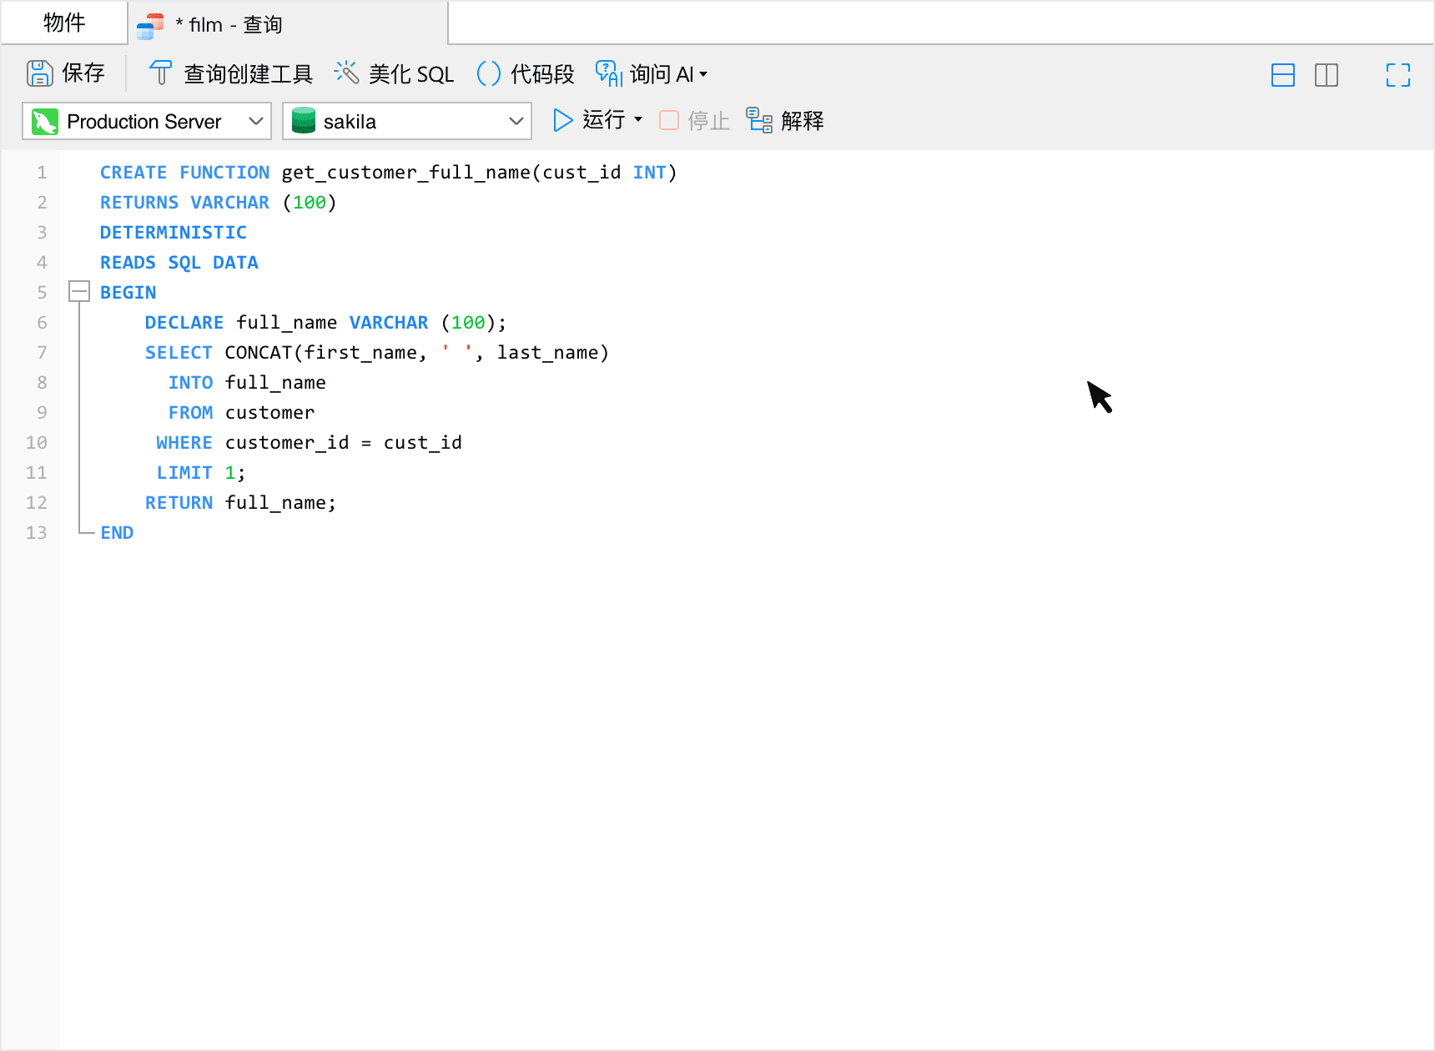Click CONCAT in the SELECT statement
This screenshot has height=1051, width=1435.
pos(259,353)
